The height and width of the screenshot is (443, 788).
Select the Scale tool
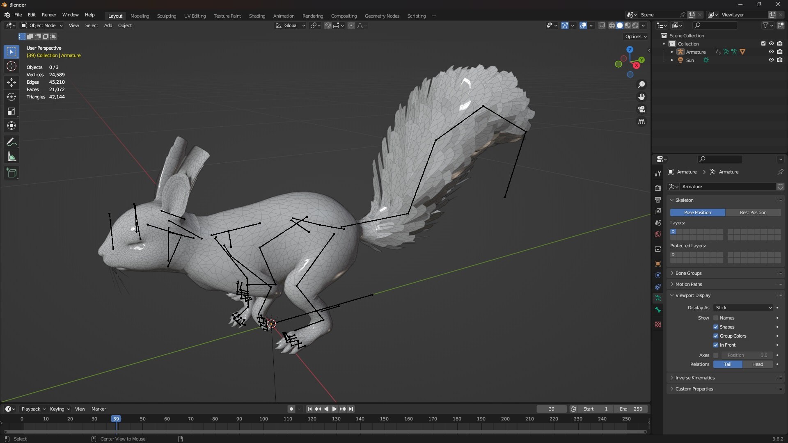(x=11, y=111)
